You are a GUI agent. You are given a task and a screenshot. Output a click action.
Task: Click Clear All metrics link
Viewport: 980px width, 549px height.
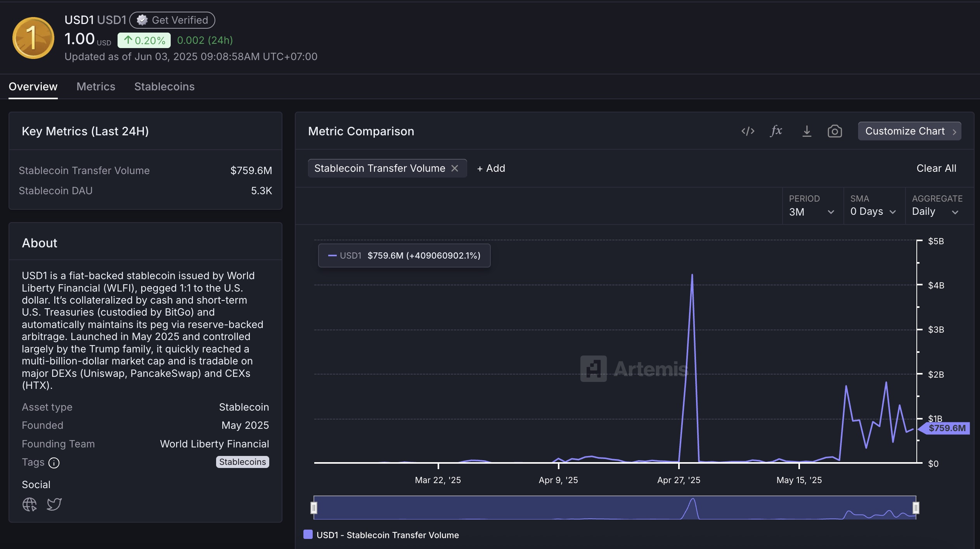pos(936,168)
